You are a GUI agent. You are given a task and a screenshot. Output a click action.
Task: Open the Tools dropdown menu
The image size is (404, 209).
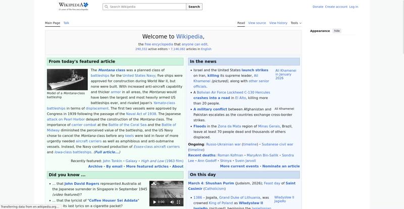tap(296, 23)
